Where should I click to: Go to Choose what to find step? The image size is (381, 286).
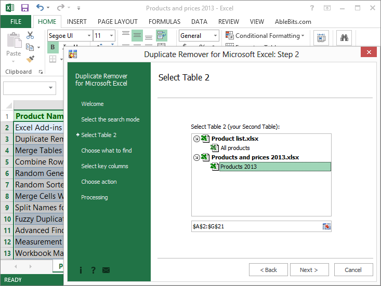[x=107, y=151]
